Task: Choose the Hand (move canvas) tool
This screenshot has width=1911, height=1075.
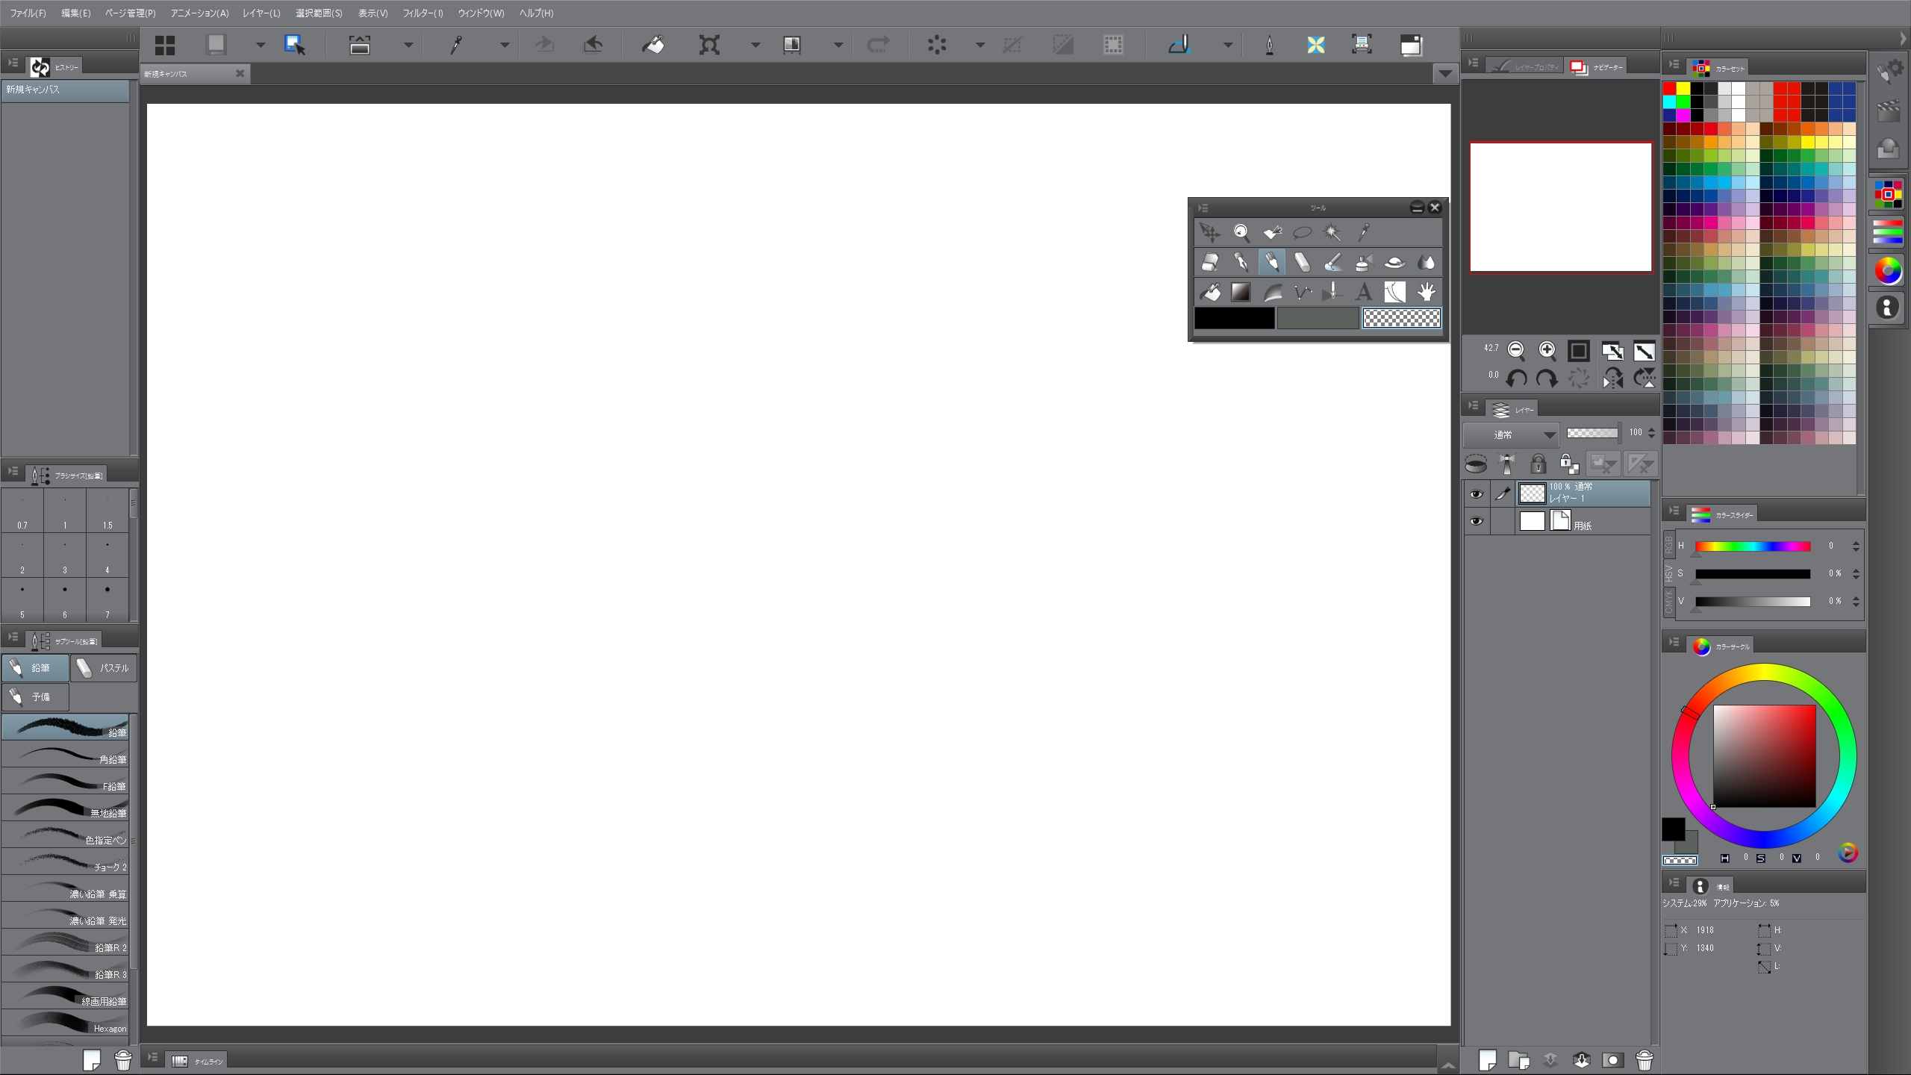Action: [1426, 292]
